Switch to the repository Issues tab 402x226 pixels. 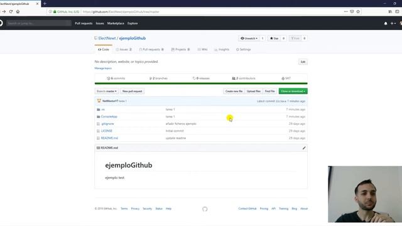(124, 50)
